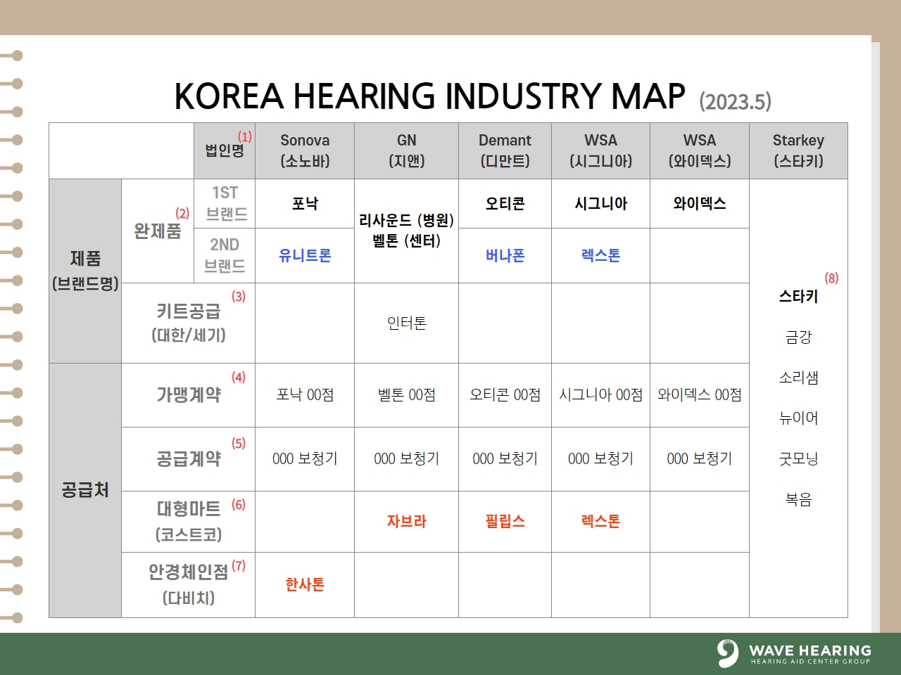Click the 1ST 브랜드 label
The image size is (901, 675).
click(225, 203)
